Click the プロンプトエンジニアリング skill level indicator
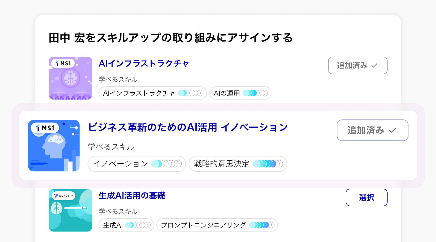The width and height of the screenshot is (436, 242). pyautogui.click(x=262, y=225)
